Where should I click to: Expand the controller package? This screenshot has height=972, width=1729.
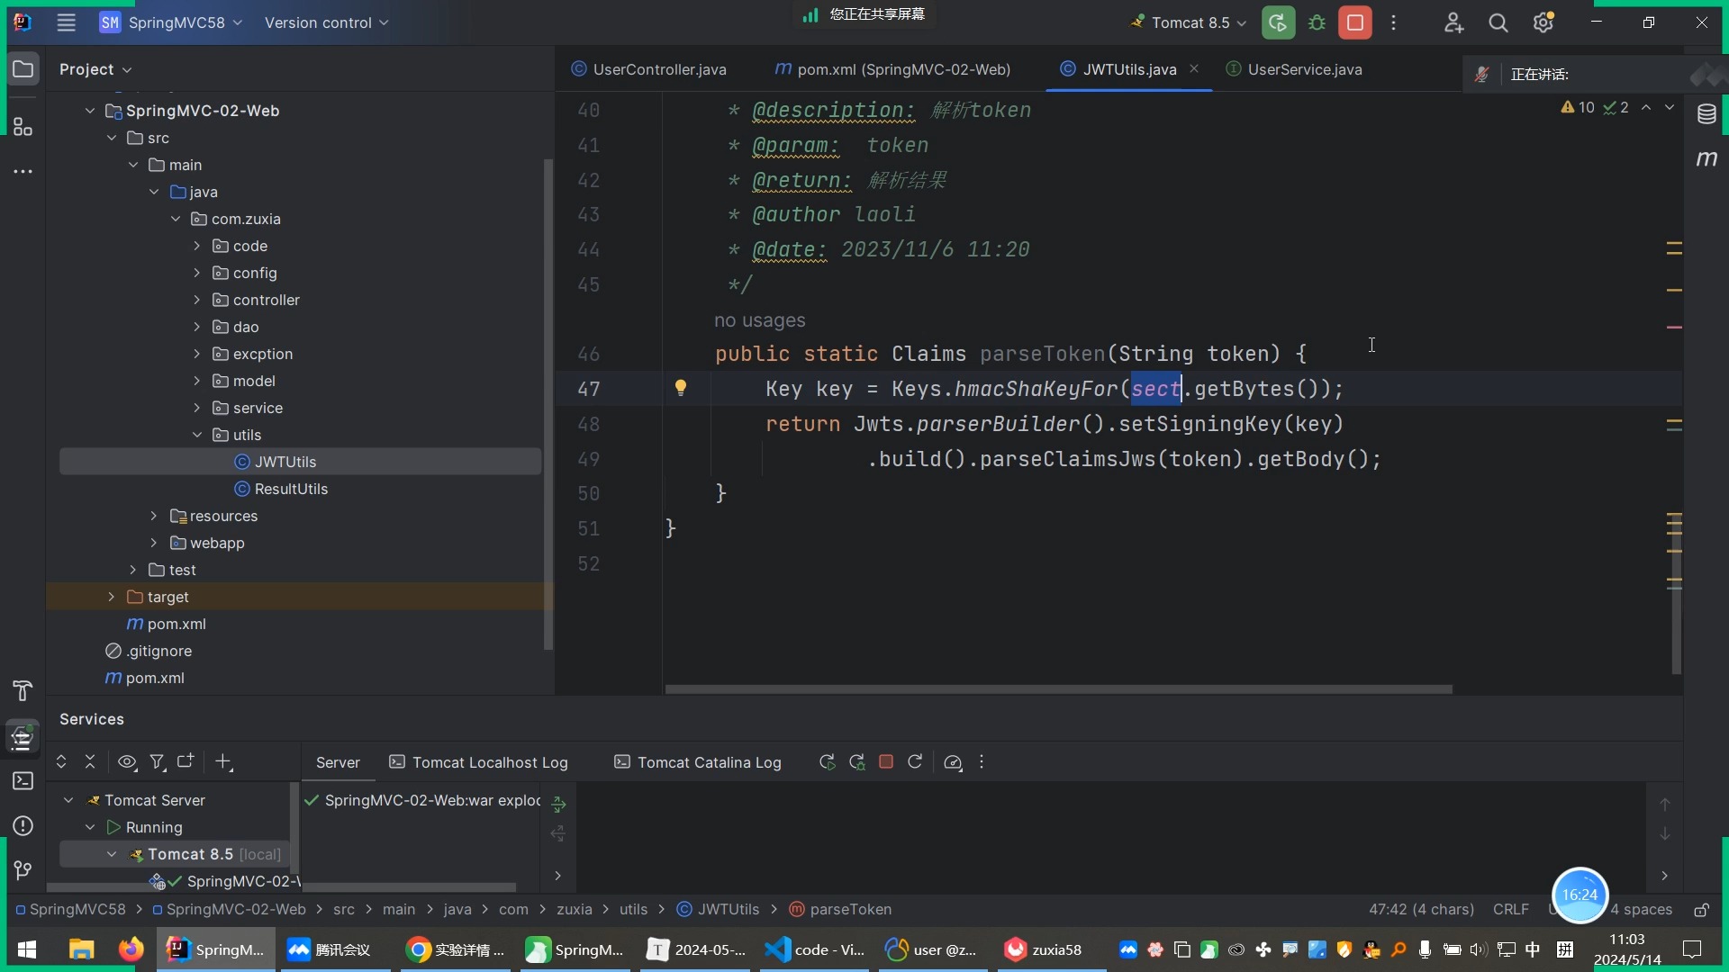coord(196,300)
